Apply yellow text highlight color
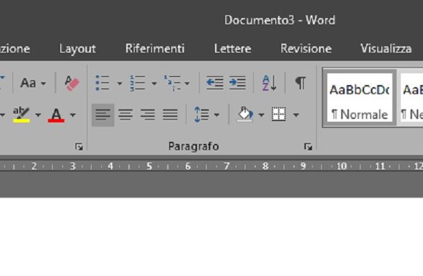The height and width of the screenshot is (276, 423). [x=21, y=115]
